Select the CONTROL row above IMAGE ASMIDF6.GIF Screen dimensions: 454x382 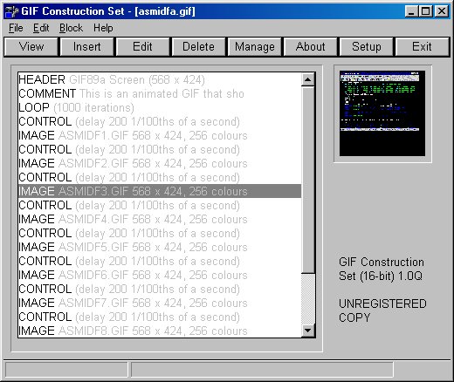click(x=160, y=261)
